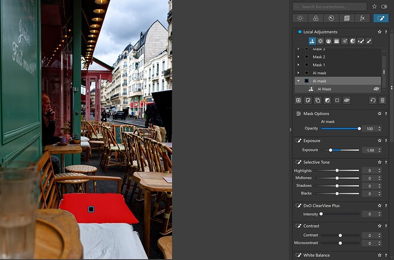Click the Exposure help question mark
The height and width of the screenshot is (260, 394).
click(387, 140)
